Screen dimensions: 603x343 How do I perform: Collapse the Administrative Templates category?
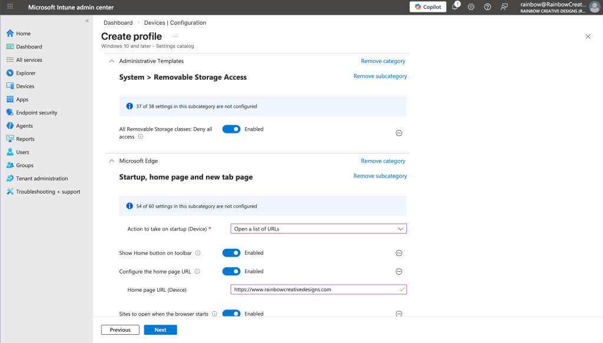[x=111, y=61]
